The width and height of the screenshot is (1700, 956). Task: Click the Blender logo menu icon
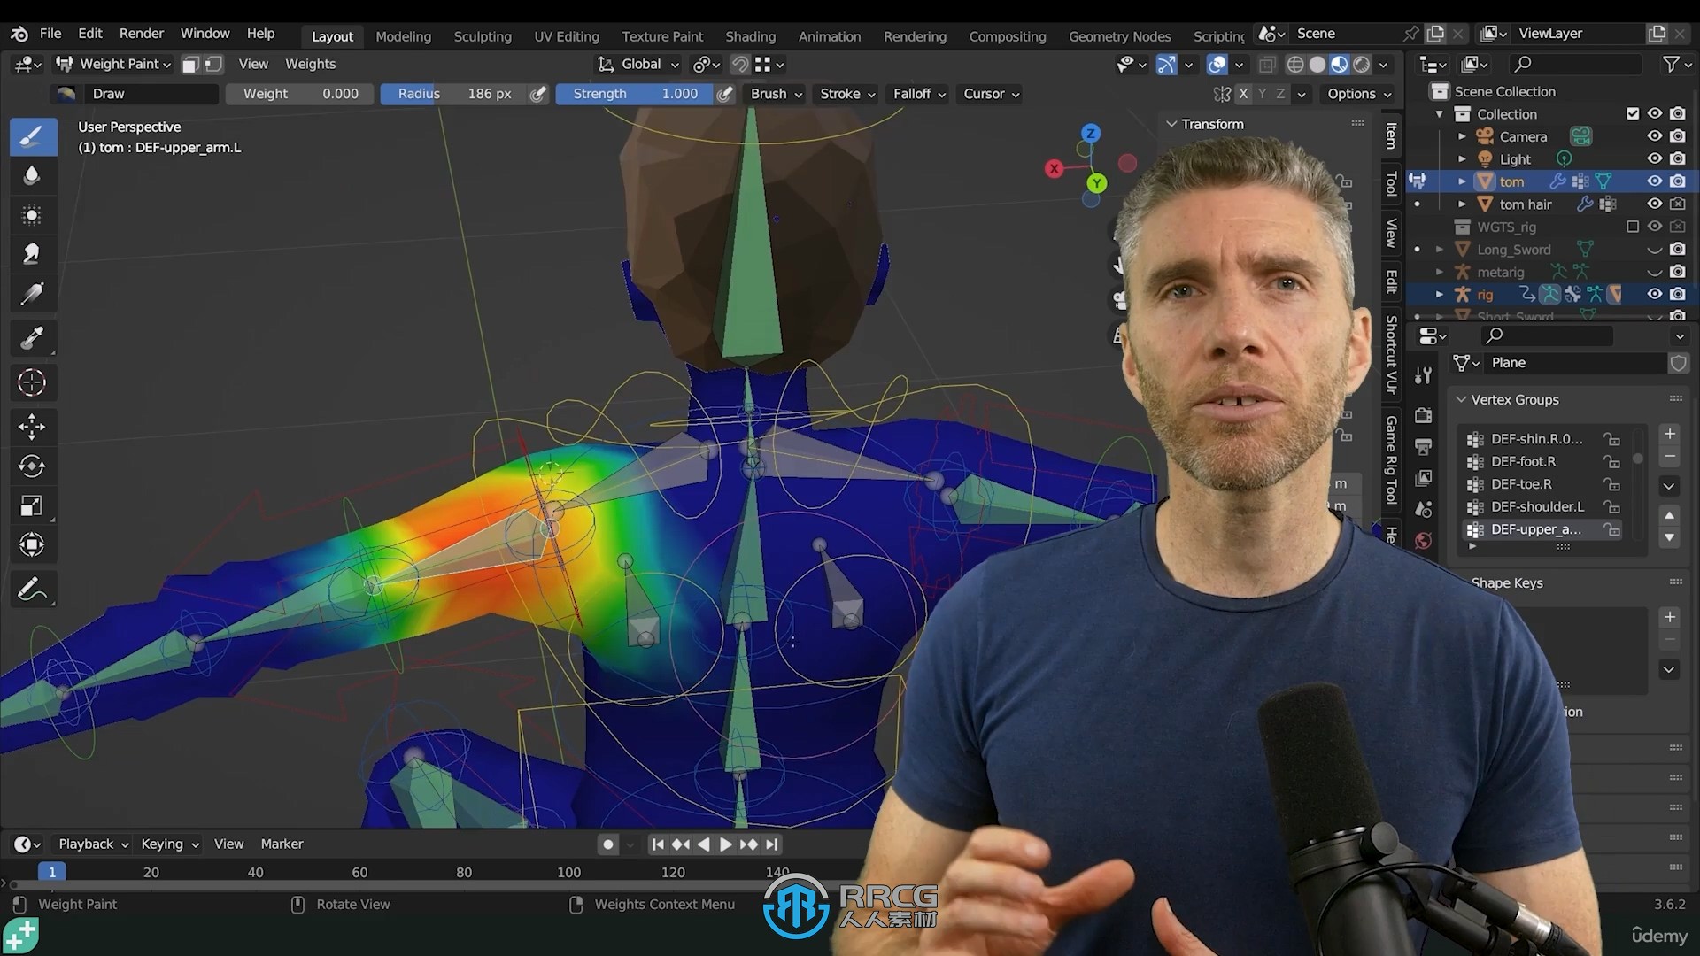click(x=19, y=34)
